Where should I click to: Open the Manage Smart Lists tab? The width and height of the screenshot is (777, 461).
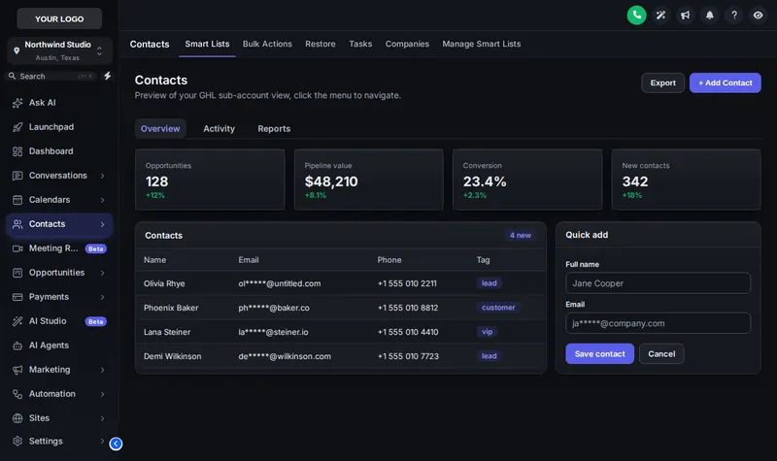click(x=481, y=44)
